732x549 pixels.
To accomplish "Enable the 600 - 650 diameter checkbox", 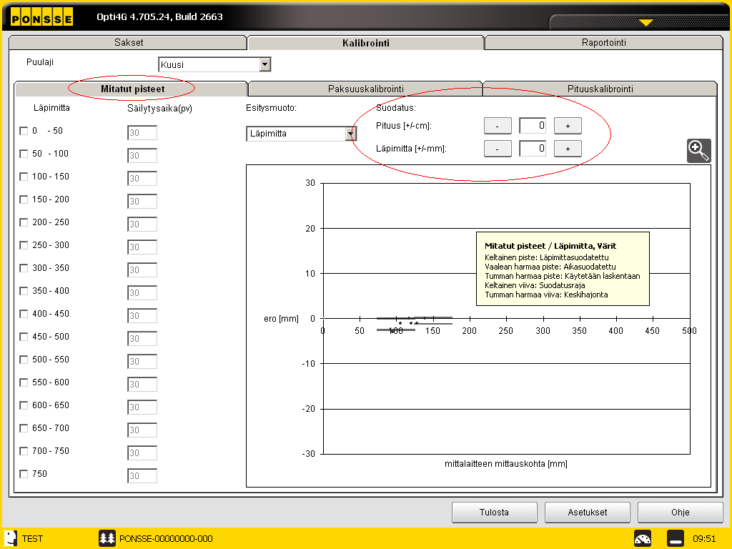I will 24,405.
